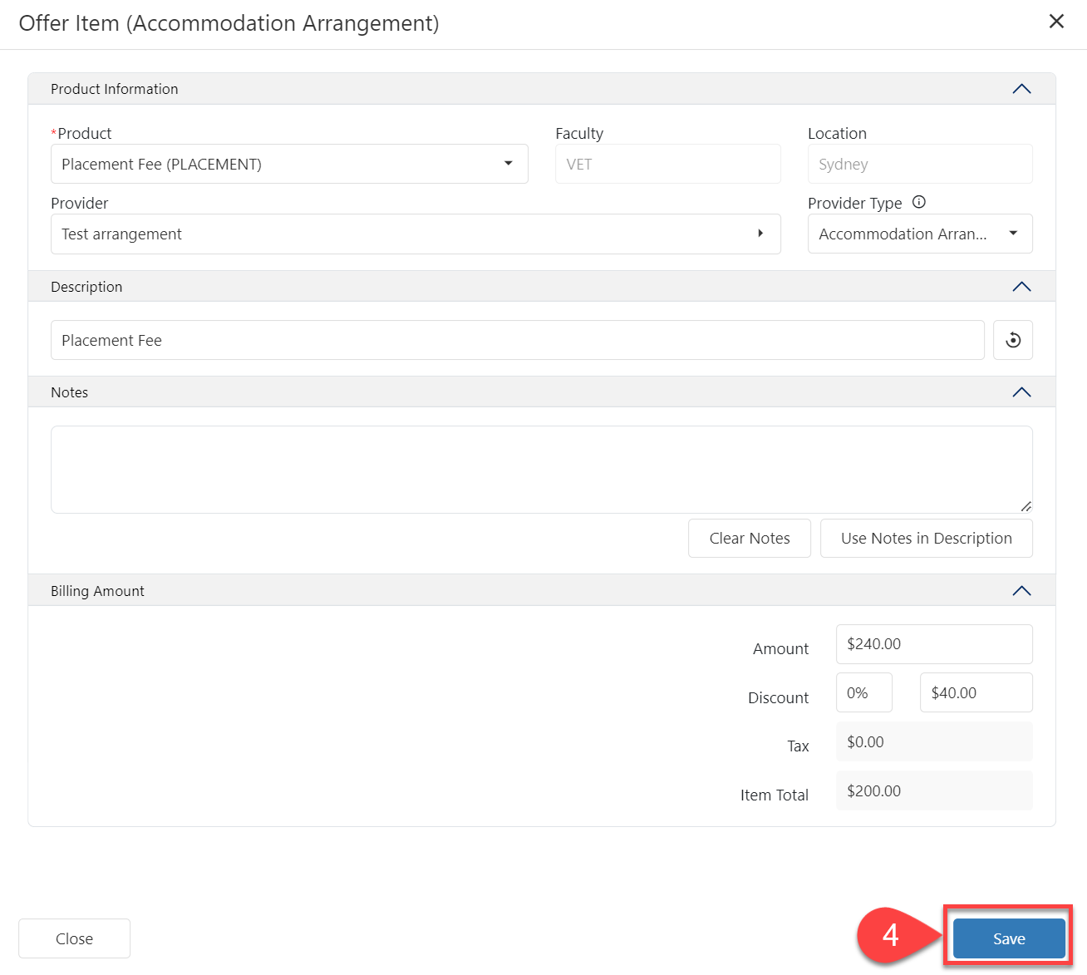This screenshot has height=975, width=1087.
Task: Collapse the Billing Amount section
Action: [x=1021, y=591]
